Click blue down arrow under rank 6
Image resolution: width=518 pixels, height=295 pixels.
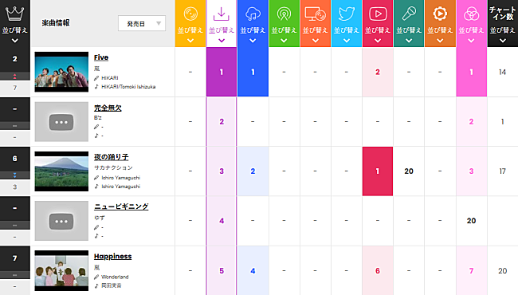(15, 175)
